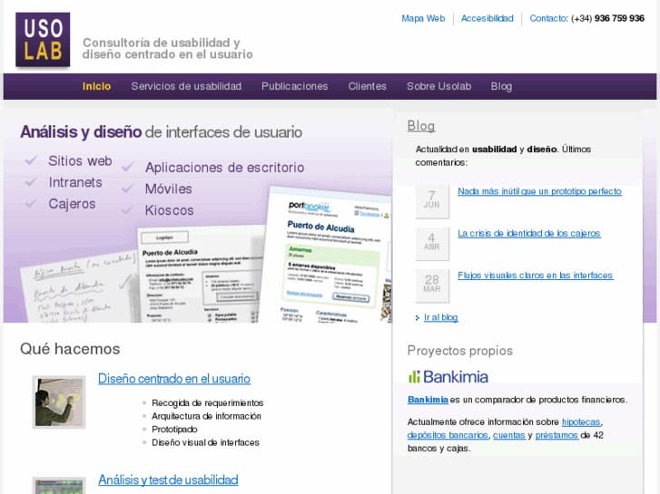Screen dimensions: 660x494
Task: Click the handwritten sketch paper image
Action: pos(80,288)
